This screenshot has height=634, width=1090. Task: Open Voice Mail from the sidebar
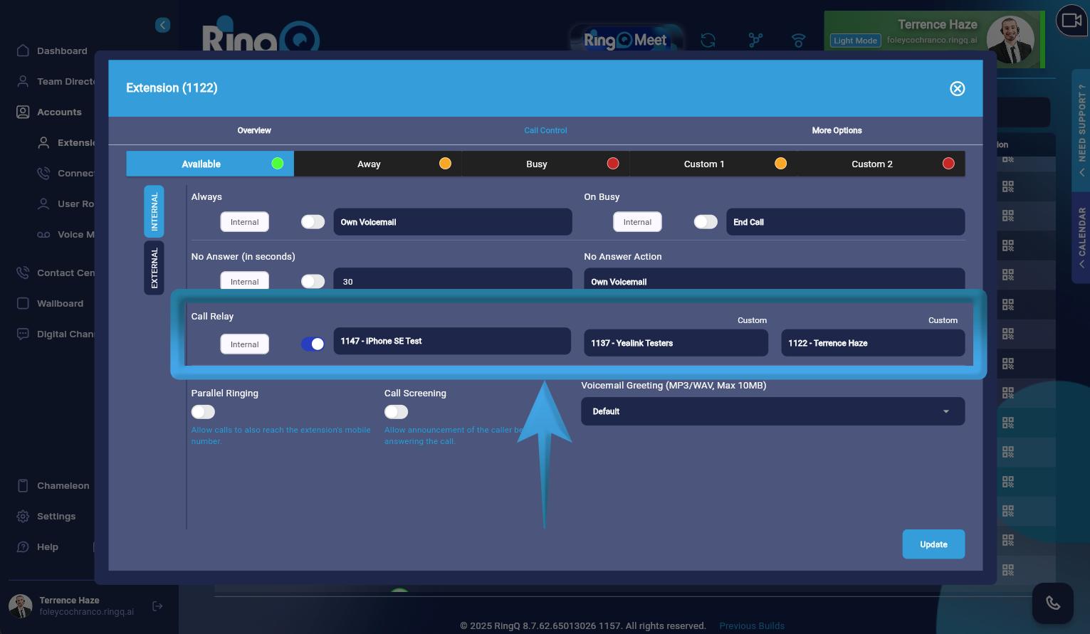click(78, 234)
